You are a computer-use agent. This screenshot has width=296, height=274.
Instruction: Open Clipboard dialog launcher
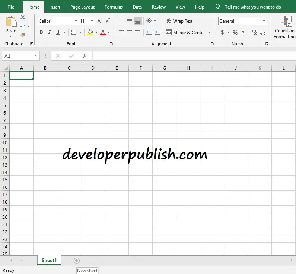point(32,44)
